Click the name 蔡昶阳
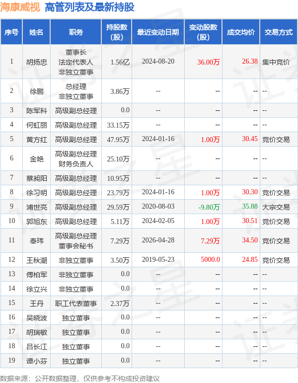This screenshot has height=383, width=298. [37, 178]
